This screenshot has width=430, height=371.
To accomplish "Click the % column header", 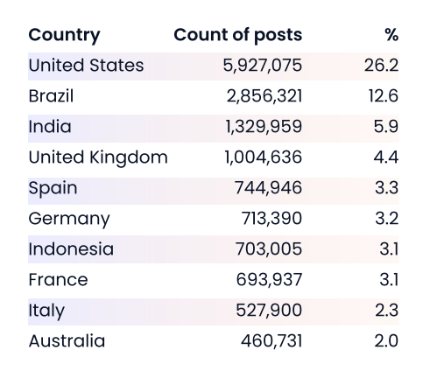I will (x=391, y=35).
